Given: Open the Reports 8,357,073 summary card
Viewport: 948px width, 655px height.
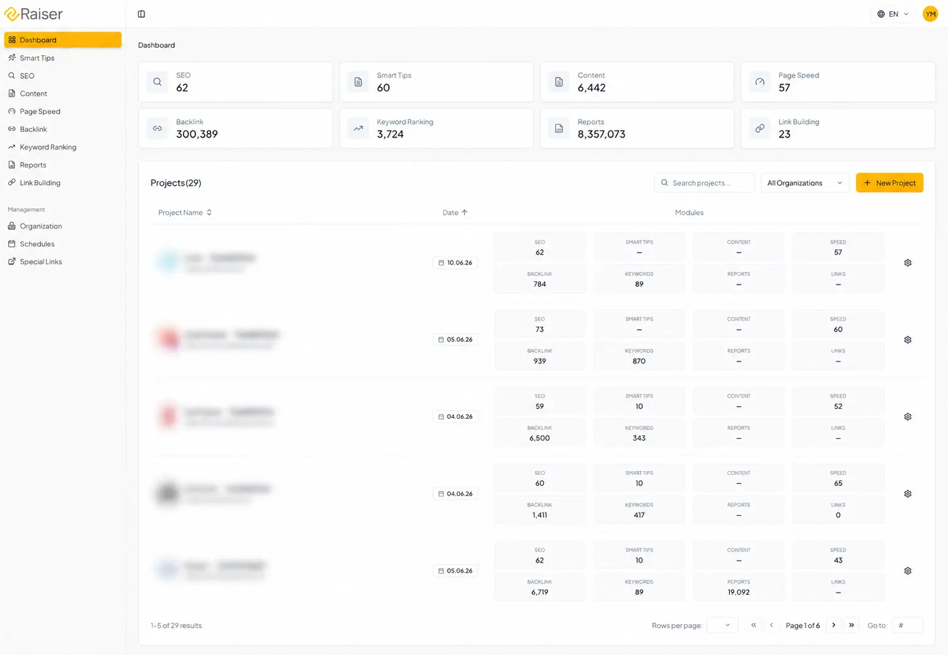Looking at the screenshot, I should coord(637,128).
